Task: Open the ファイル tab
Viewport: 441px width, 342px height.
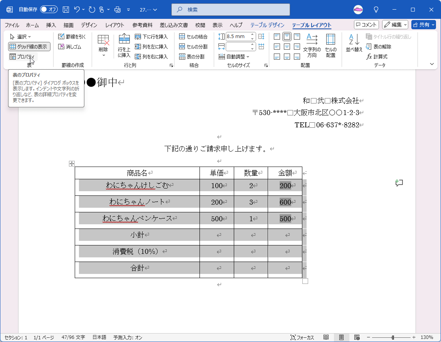Action: point(12,25)
